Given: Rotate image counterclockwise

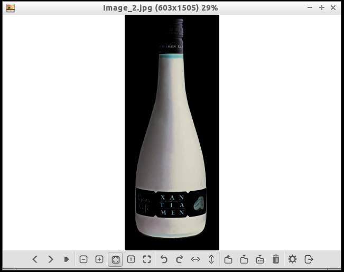Looking at the screenshot, I should [164, 259].
